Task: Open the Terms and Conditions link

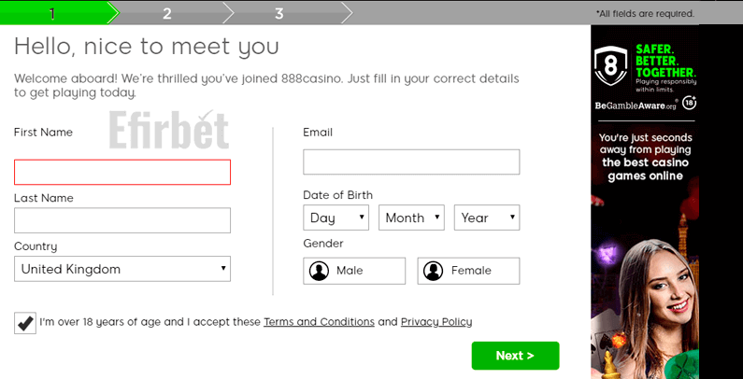Action: [x=319, y=322]
